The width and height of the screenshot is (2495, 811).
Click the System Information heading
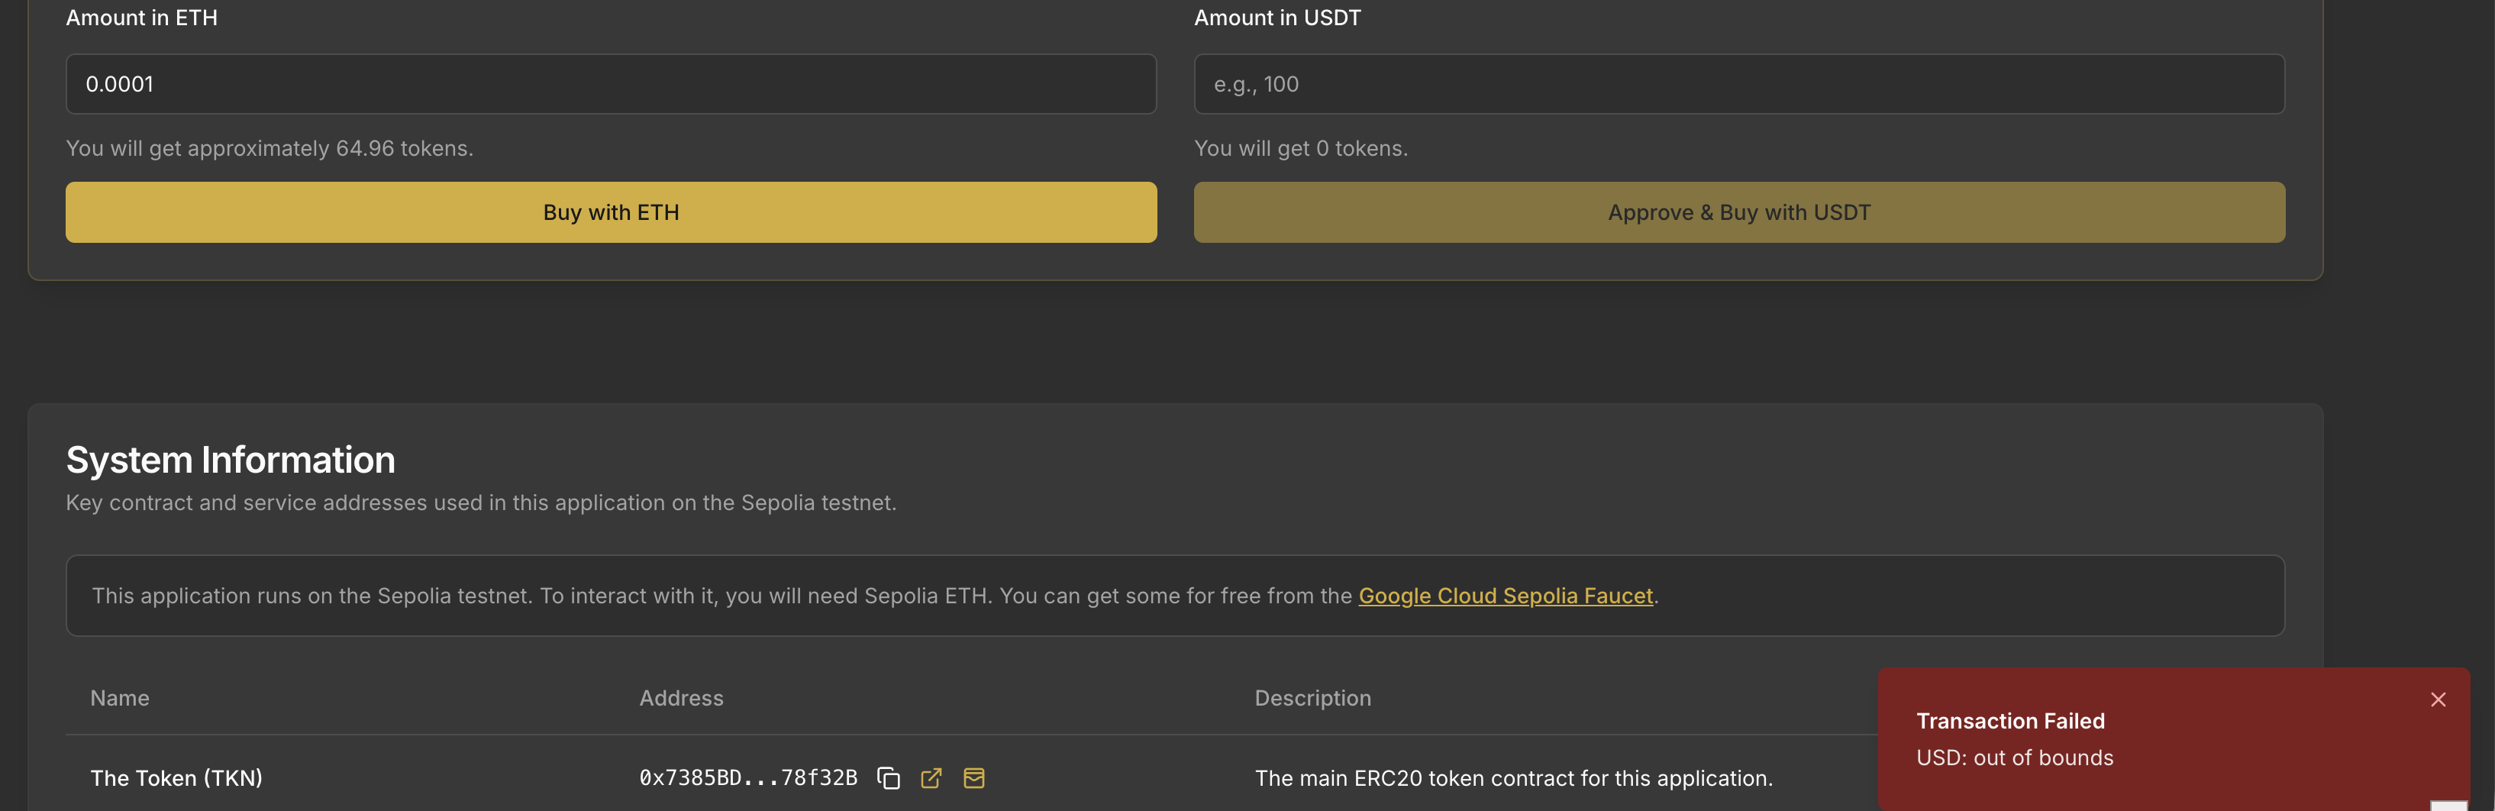pyautogui.click(x=231, y=460)
